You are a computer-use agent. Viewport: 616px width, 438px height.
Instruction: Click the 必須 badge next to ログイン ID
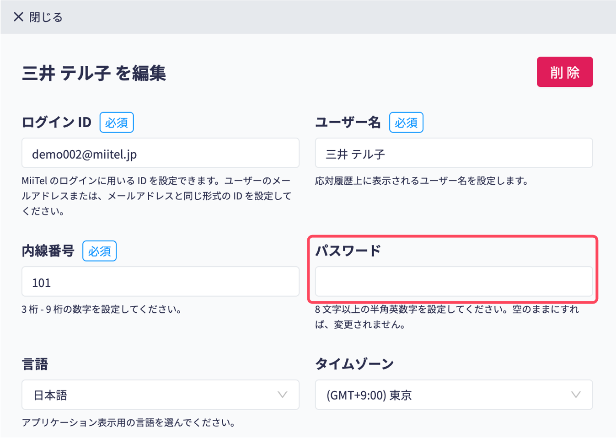117,123
